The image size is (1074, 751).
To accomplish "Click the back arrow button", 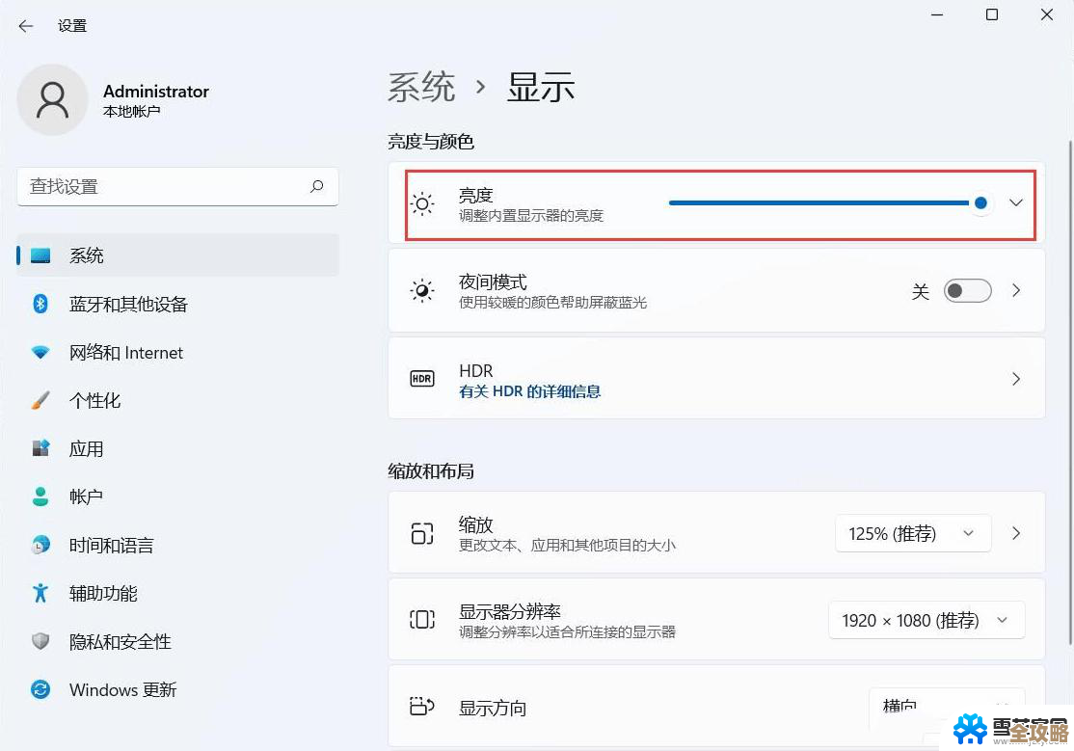I will [26, 26].
